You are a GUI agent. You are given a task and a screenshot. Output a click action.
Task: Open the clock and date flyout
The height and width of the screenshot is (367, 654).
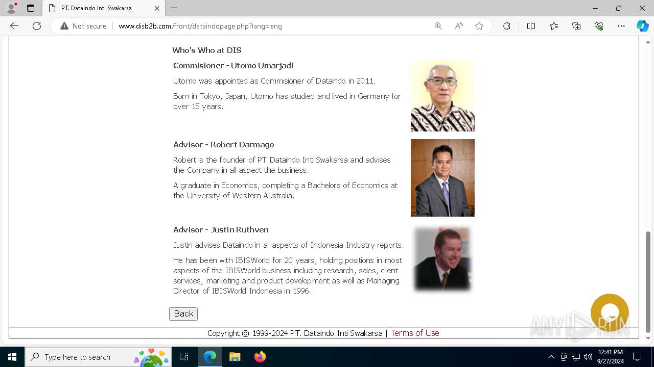point(611,357)
